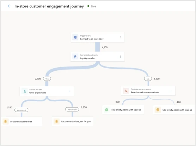Open the Best channel to communicate tile
This screenshot has width=196, height=146.
[x=148, y=91]
